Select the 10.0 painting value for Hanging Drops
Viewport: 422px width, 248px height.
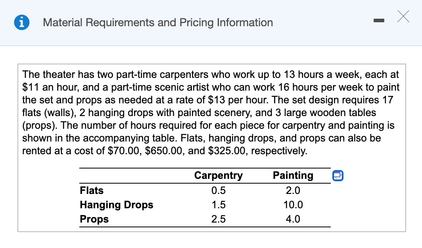(293, 205)
